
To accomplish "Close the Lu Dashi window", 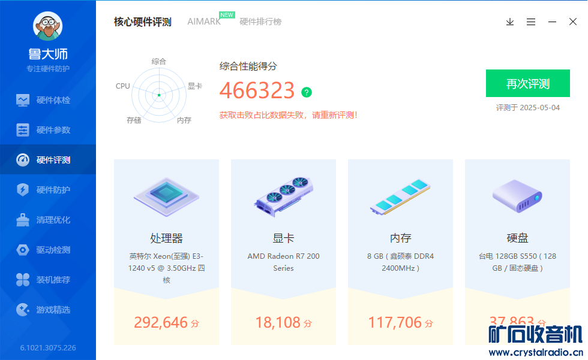I will 573,22.
